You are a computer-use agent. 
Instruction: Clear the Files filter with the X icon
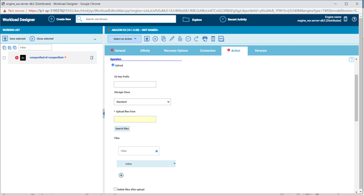coord(157,151)
